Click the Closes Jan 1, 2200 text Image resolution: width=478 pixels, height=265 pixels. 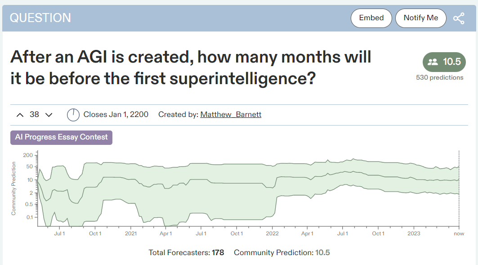(116, 114)
